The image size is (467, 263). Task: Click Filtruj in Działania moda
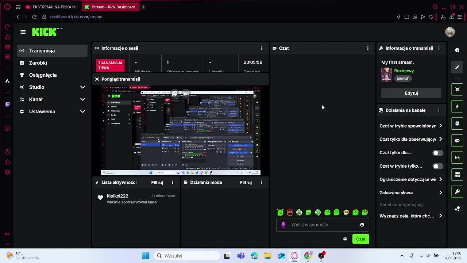pos(246,182)
